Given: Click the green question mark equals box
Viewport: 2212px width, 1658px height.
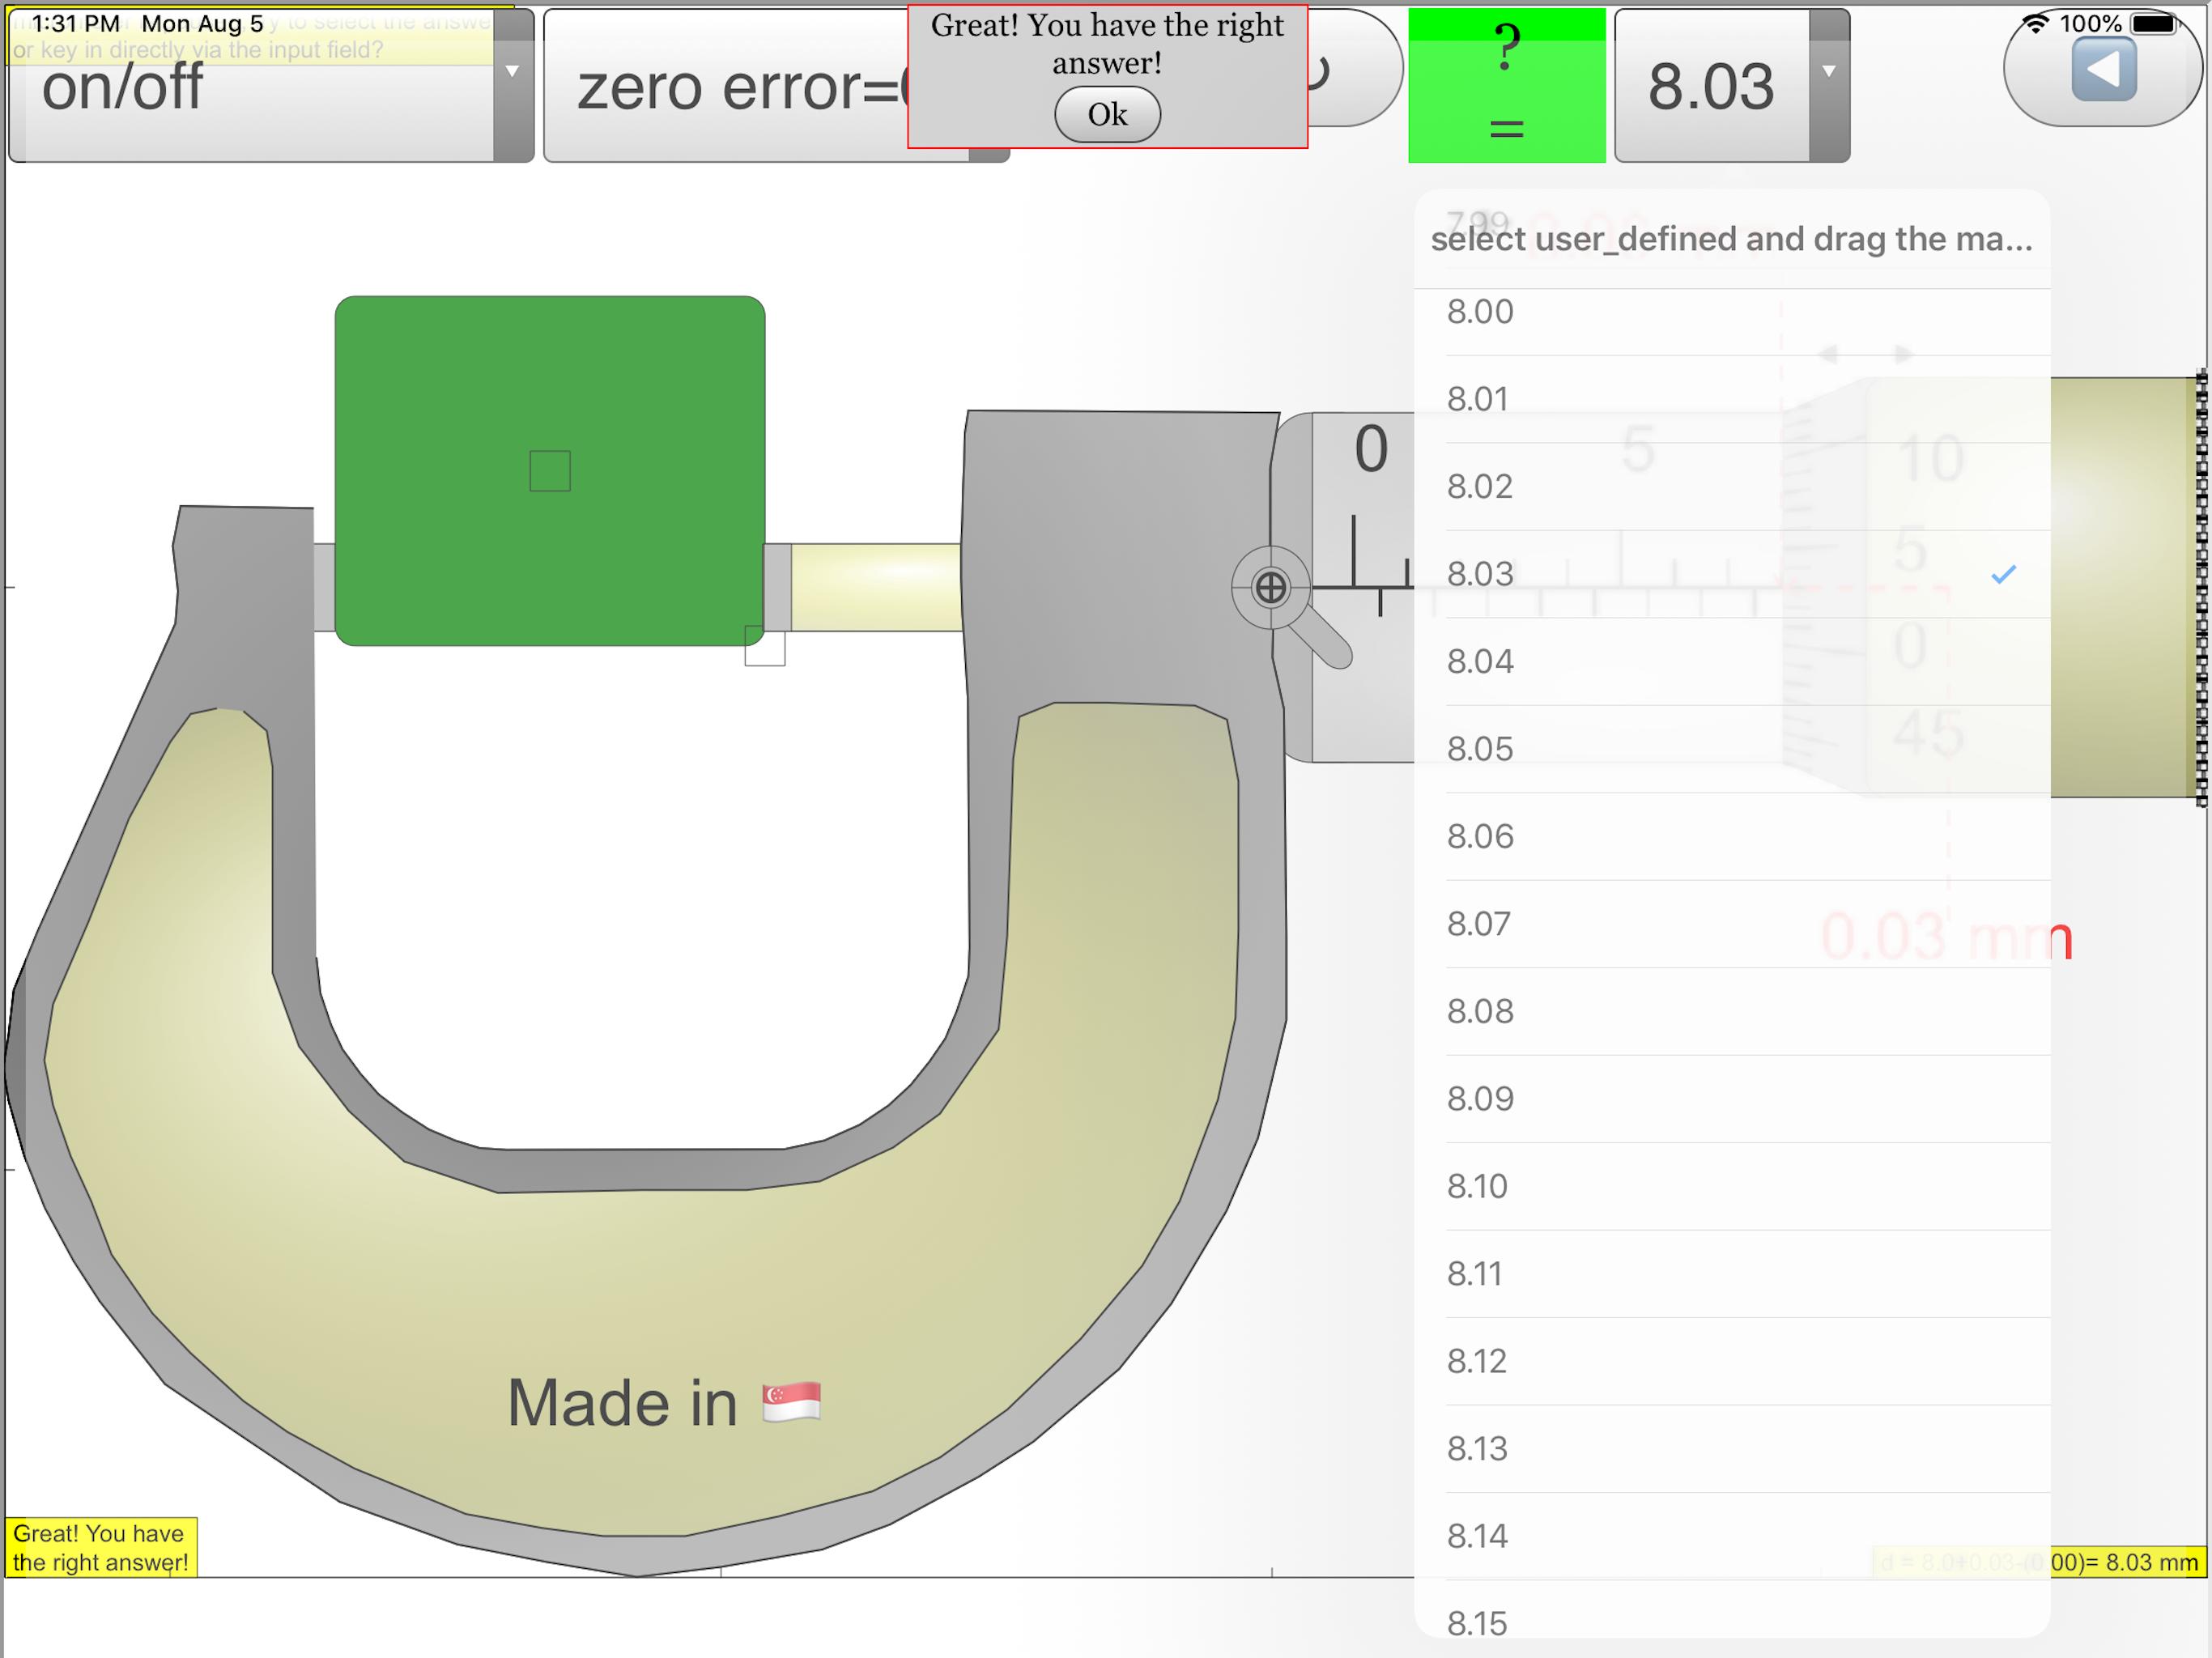Looking at the screenshot, I should click(x=1506, y=85).
